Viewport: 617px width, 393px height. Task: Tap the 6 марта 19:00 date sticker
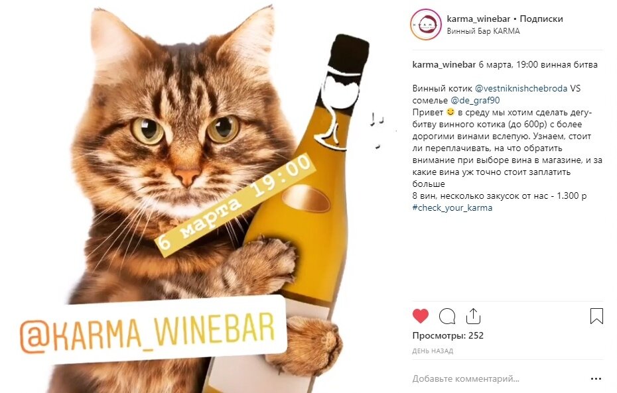(236, 205)
